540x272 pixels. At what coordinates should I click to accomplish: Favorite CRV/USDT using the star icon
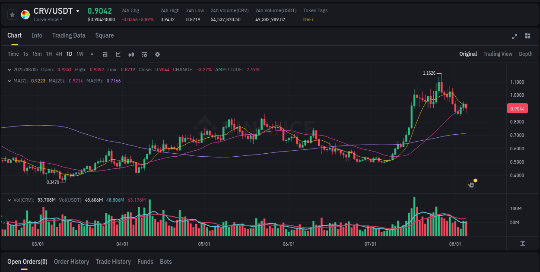[x=12, y=14]
